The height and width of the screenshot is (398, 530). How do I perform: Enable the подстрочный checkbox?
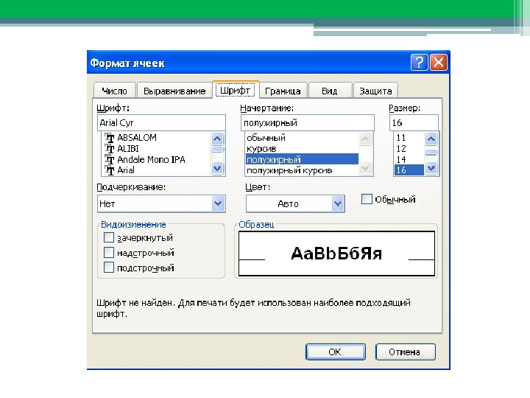109,268
